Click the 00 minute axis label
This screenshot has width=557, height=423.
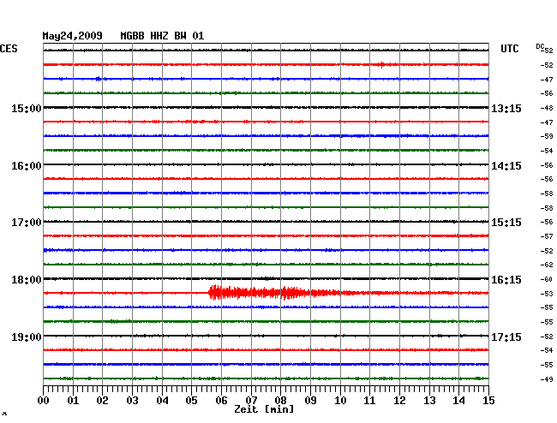[44, 400]
